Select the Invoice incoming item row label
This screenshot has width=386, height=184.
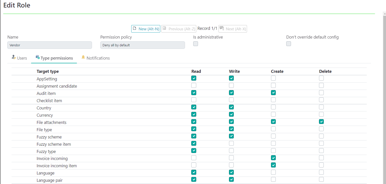(57, 166)
